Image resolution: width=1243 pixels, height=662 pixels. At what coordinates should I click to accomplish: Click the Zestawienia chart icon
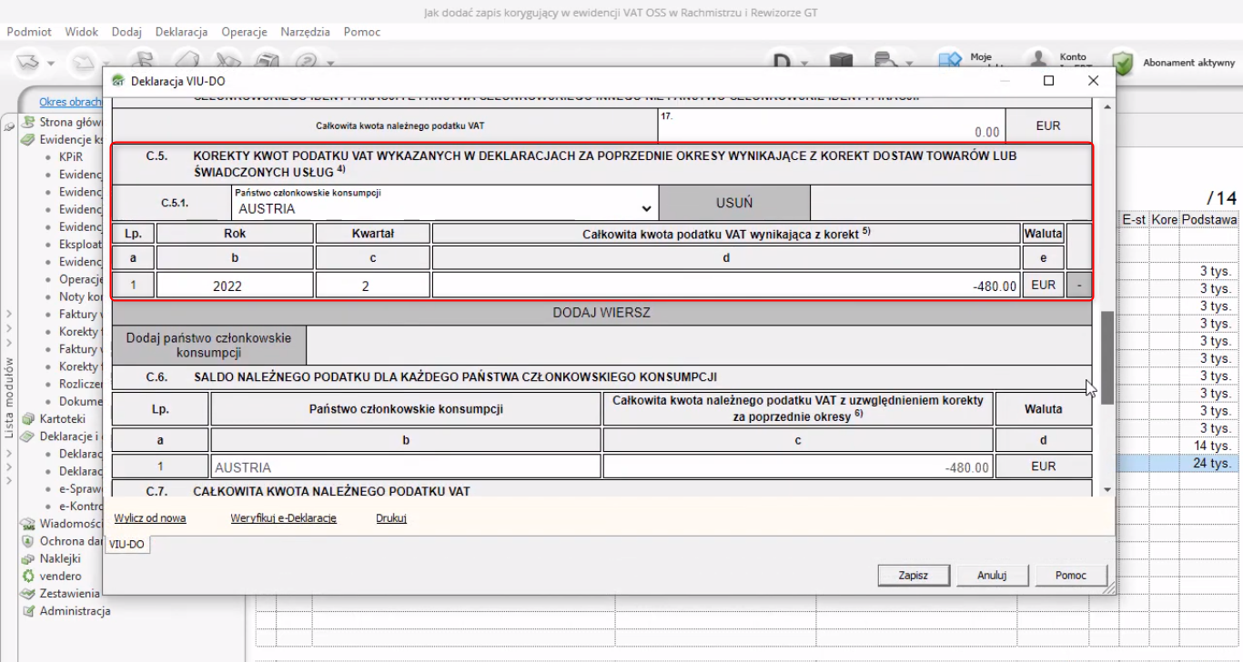click(28, 593)
